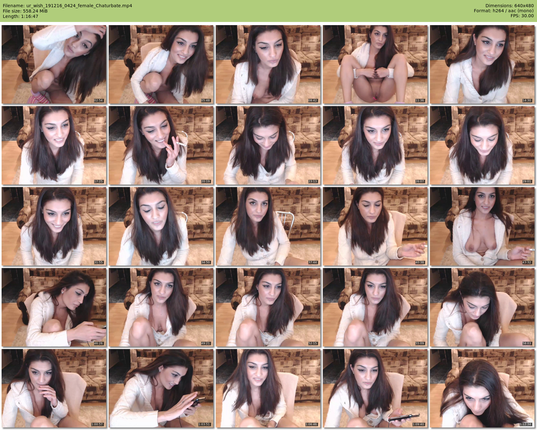Image resolution: width=537 pixels, height=430 pixels.
Task: Open the frame with timestamp 58:03
Action: [x=482, y=307]
